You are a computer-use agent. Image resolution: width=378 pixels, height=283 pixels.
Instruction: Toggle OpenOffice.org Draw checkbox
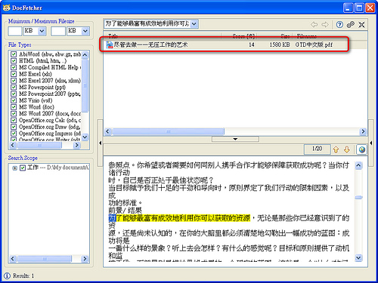(14, 127)
